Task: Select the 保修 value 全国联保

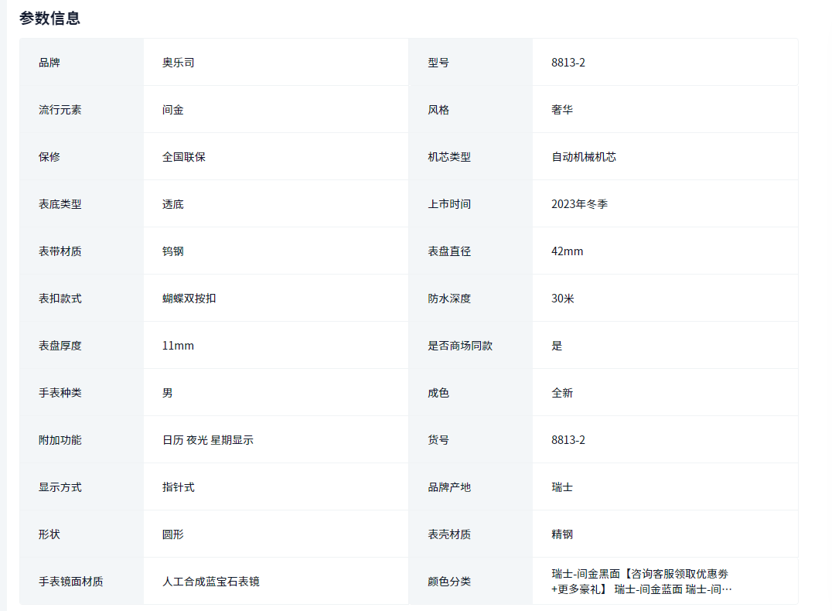Action: [x=184, y=157]
